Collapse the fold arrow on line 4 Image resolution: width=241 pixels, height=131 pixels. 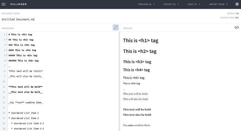tap(7, 50)
